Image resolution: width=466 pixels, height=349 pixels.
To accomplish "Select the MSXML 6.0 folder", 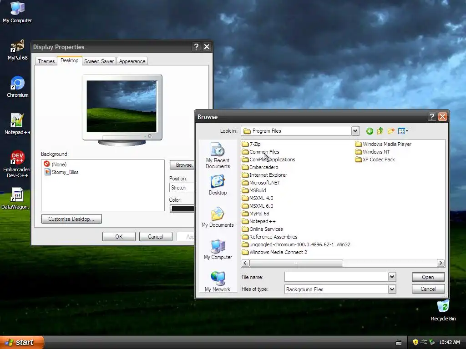I will pos(258,206).
